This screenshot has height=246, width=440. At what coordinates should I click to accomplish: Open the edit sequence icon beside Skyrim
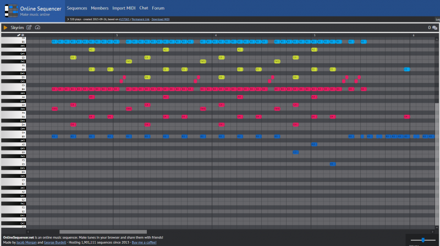coord(29,27)
